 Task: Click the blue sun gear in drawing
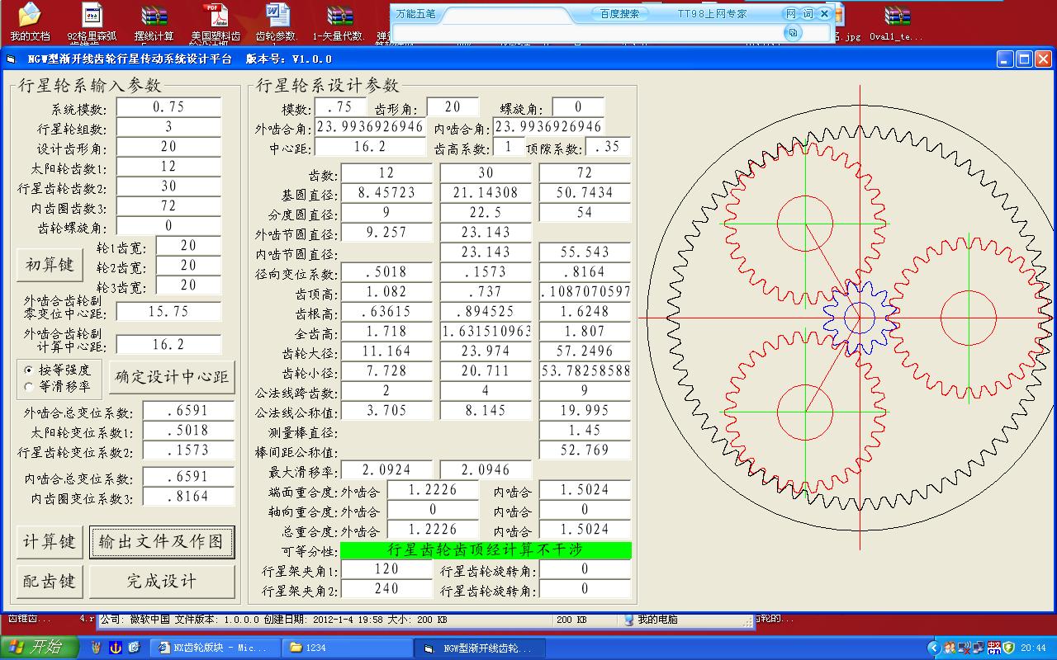click(x=860, y=318)
